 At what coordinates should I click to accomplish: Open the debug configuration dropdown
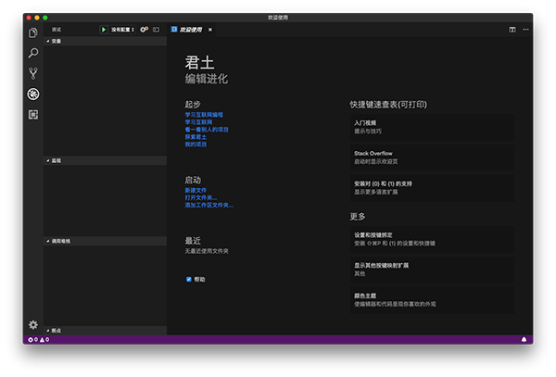122,30
